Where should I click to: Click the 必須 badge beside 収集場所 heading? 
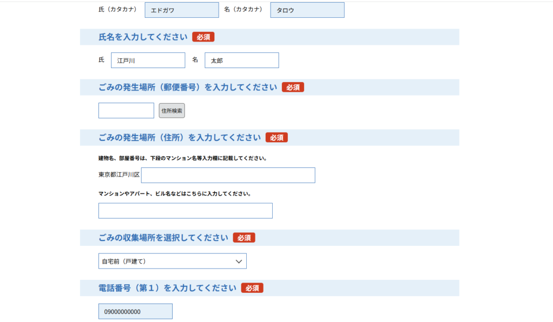[244, 238]
